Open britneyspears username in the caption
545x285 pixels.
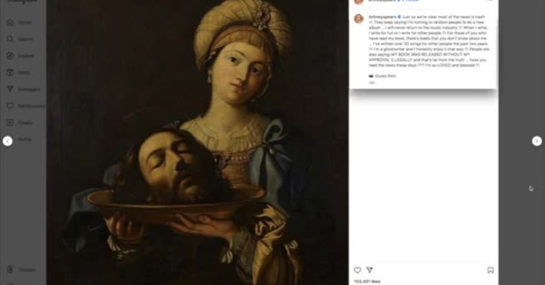coord(381,16)
